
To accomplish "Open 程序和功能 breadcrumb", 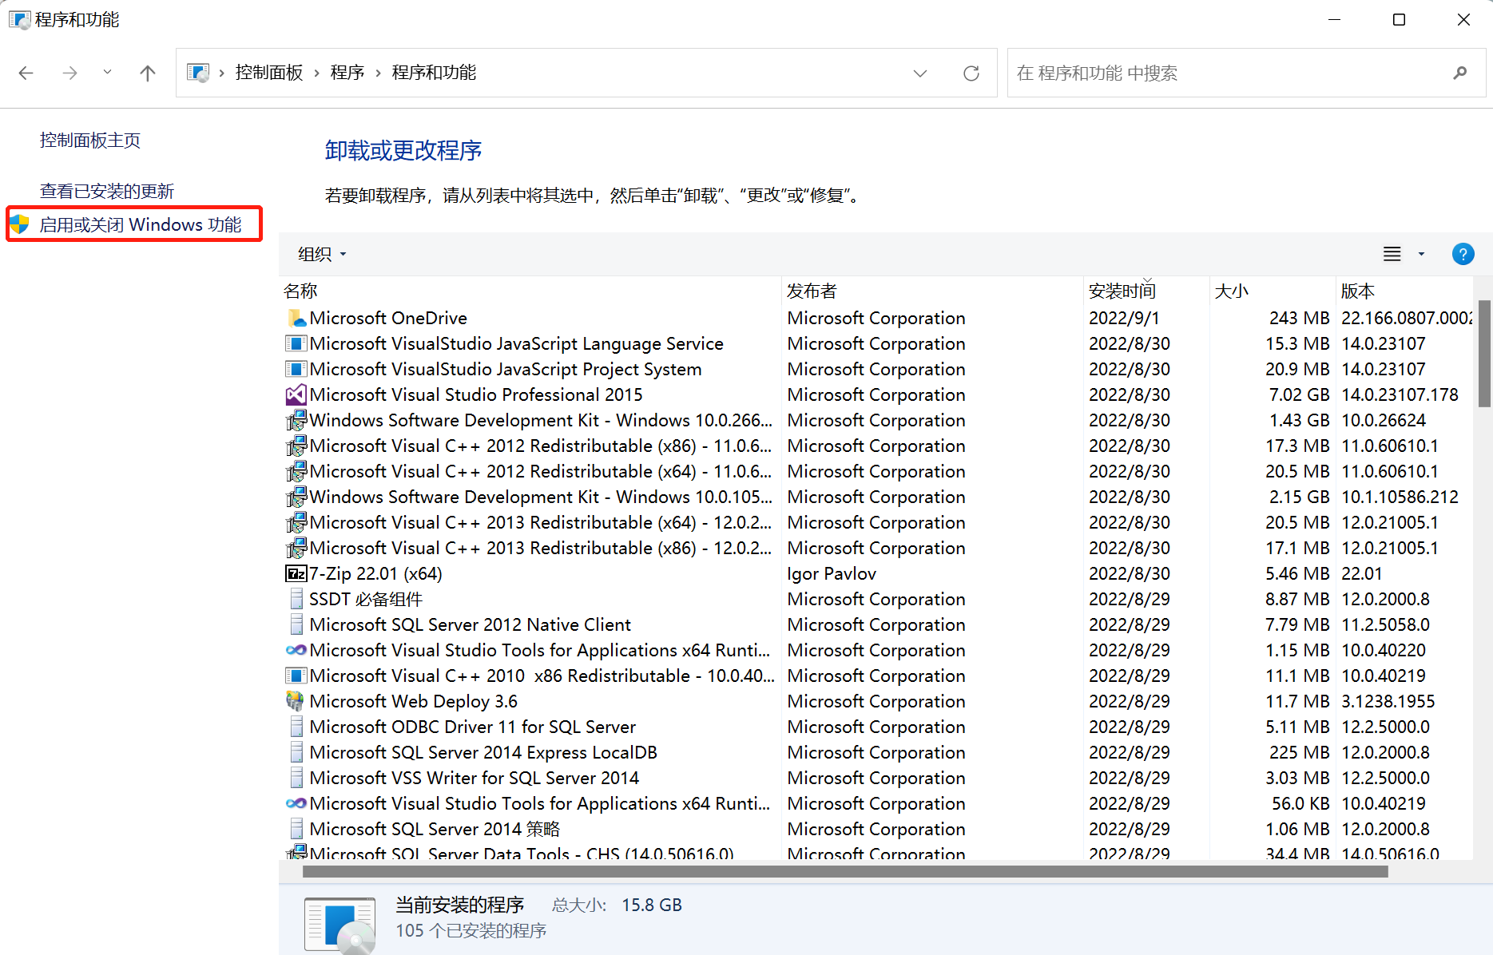I will pyautogui.click(x=434, y=73).
